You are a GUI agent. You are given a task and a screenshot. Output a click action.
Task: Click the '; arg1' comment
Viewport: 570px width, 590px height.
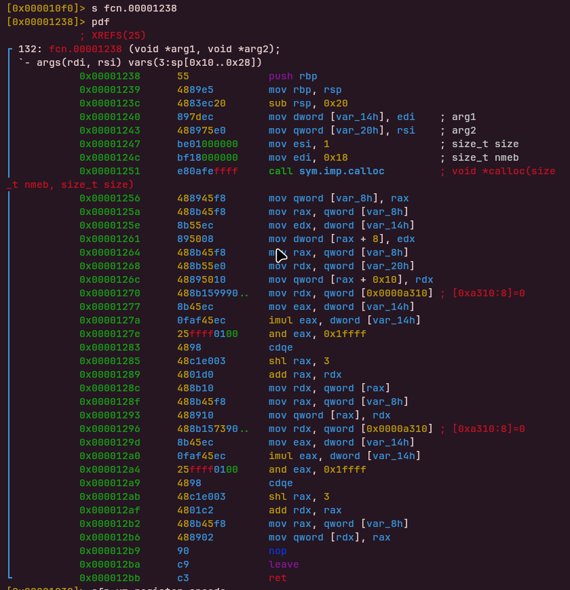(x=458, y=117)
